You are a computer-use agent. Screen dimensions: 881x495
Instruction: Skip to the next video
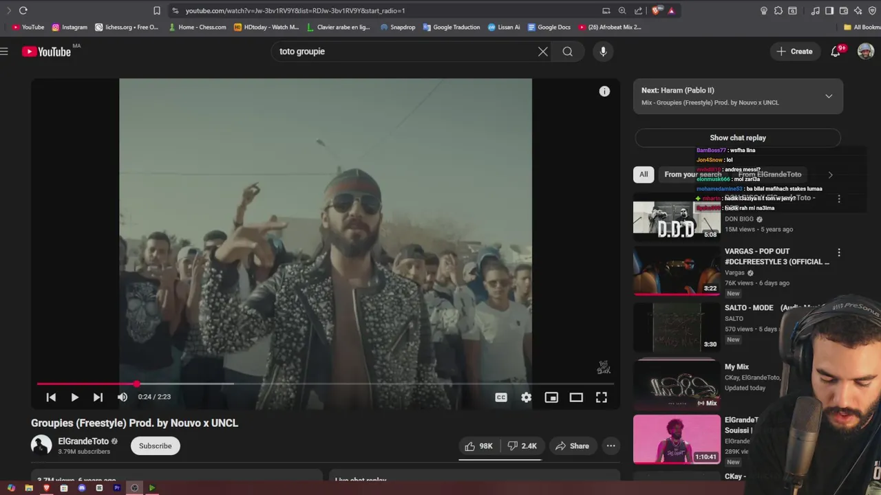coord(98,397)
